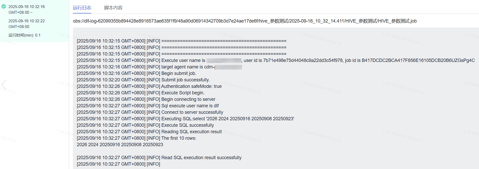This screenshot has height=169, width=479.
Task: Click the run end time 10:32:22
Action: tap(26, 24)
